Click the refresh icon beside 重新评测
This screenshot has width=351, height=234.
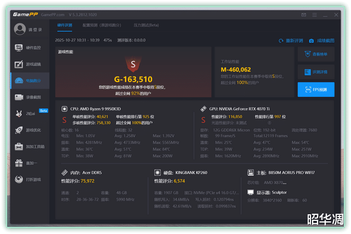point(281,41)
